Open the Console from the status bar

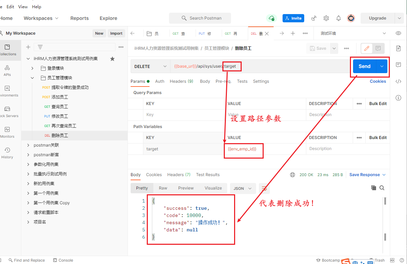[63, 260]
